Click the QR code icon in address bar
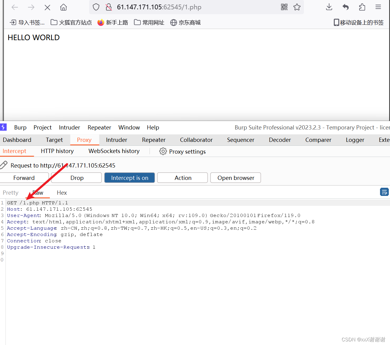Screen dimensions: 390x345 pos(284,7)
